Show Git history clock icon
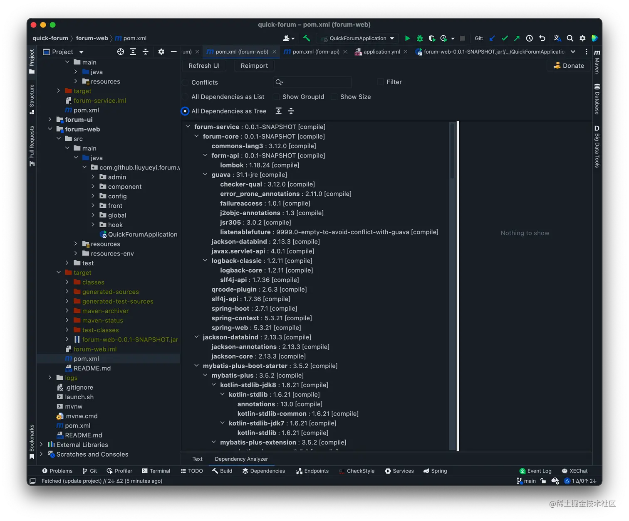 [x=529, y=38]
